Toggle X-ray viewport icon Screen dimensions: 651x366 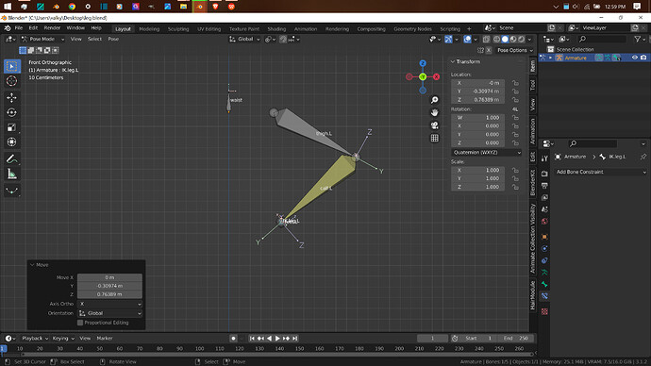click(x=486, y=39)
